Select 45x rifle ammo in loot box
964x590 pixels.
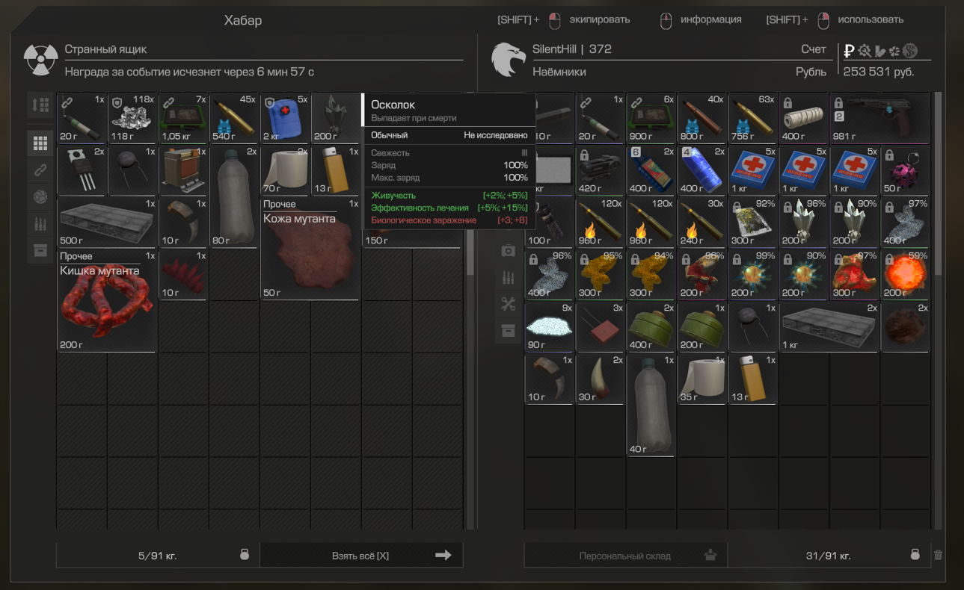(234, 118)
